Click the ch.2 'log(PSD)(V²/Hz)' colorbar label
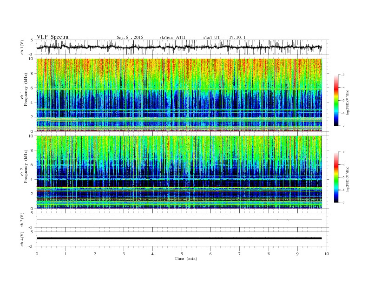This screenshot has width=368, height=285. tap(348, 179)
